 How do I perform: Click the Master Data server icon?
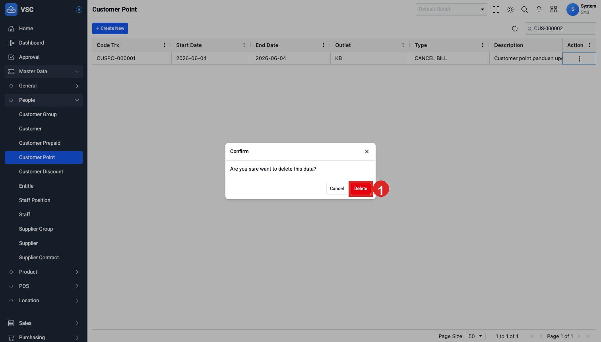[11, 72]
